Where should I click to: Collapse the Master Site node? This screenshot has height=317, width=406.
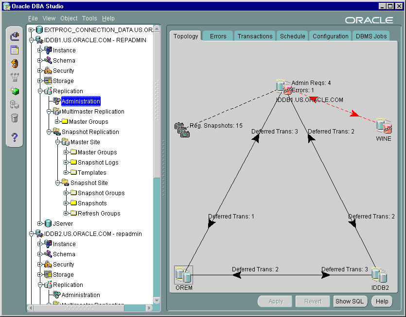[57, 142]
